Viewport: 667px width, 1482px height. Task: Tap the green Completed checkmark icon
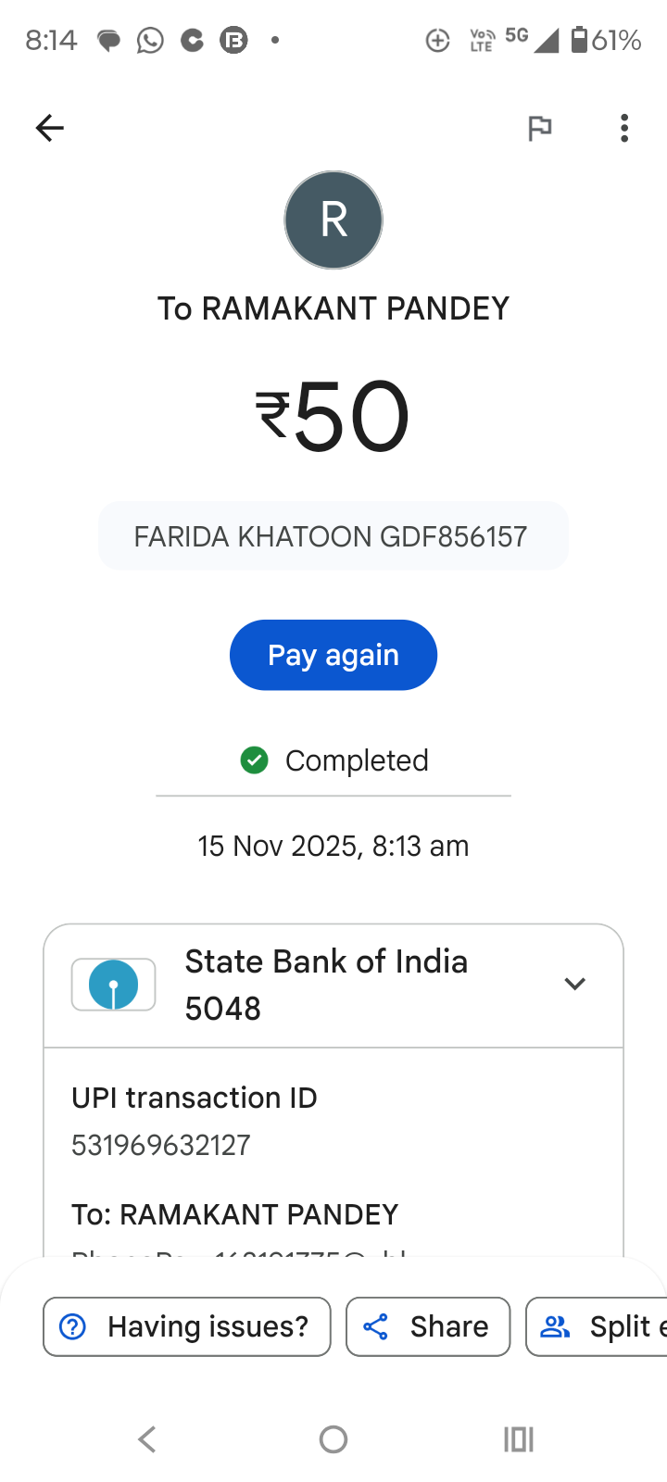254,760
